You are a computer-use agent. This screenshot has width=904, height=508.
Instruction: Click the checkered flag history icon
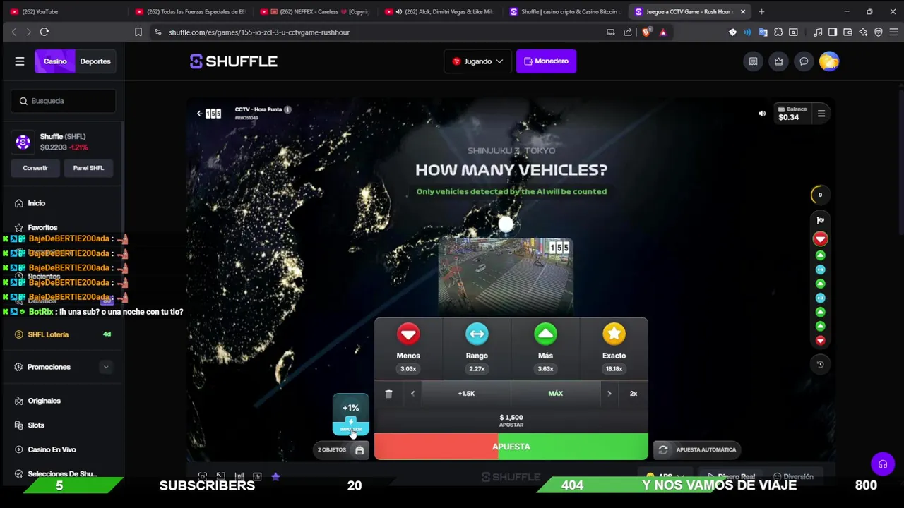click(820, 220)
